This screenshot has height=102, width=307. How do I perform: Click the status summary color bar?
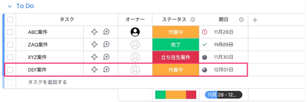click(176, 95)
